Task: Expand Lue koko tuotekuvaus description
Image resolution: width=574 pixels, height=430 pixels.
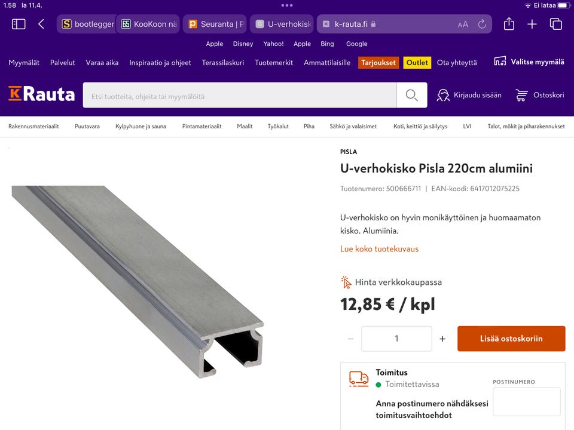Action: [379, 249]
